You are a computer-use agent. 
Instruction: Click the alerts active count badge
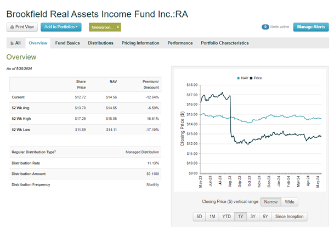pyautogui.click(x=265, y=27)
